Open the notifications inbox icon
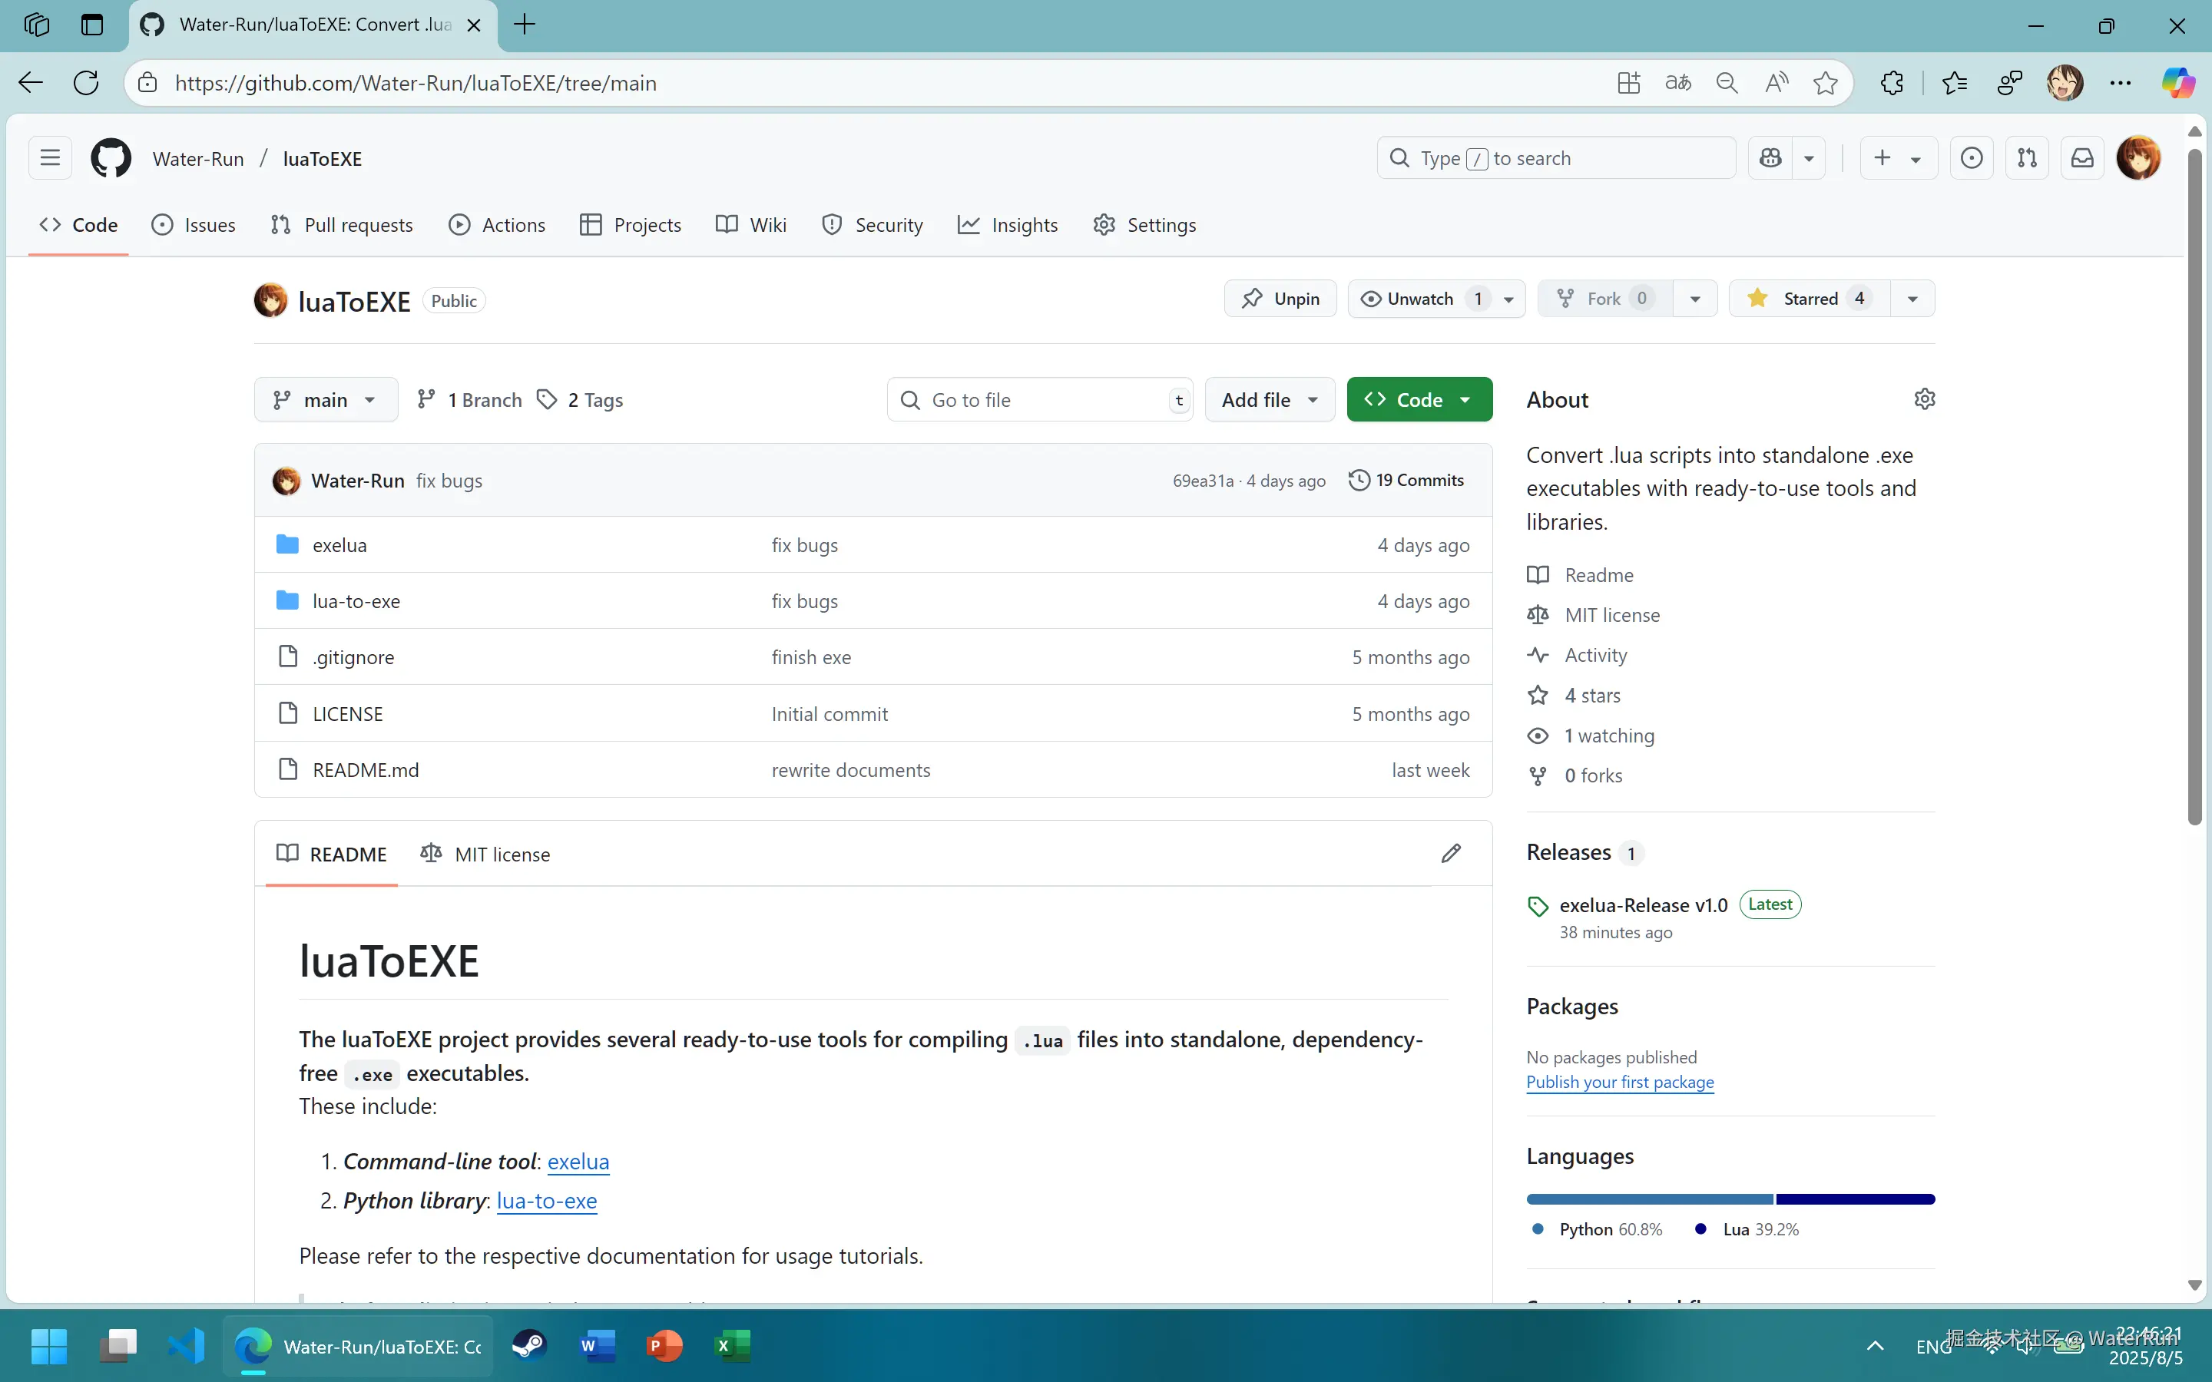 (2081, 158)
